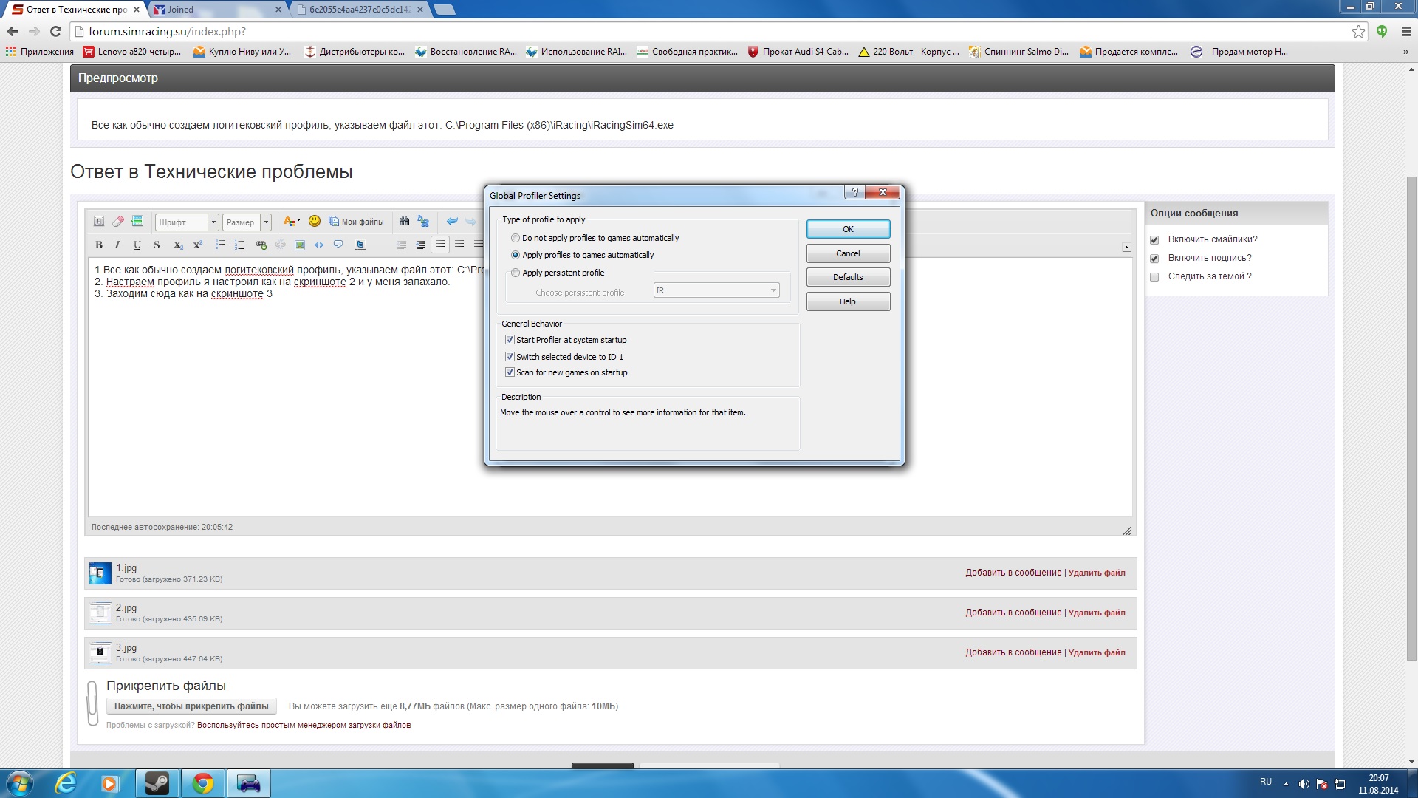The image size is (1418, 798).
Task: Enable 'Следить за темой' checkbox
Action: pos(1154,277)
